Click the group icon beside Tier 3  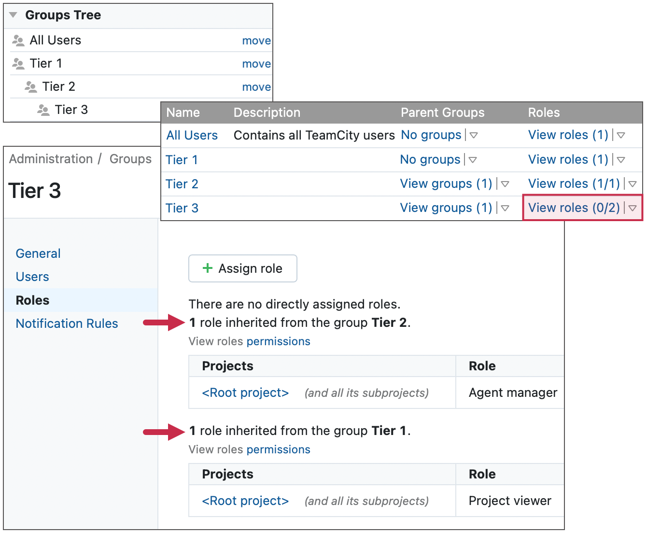click(43, 110)
